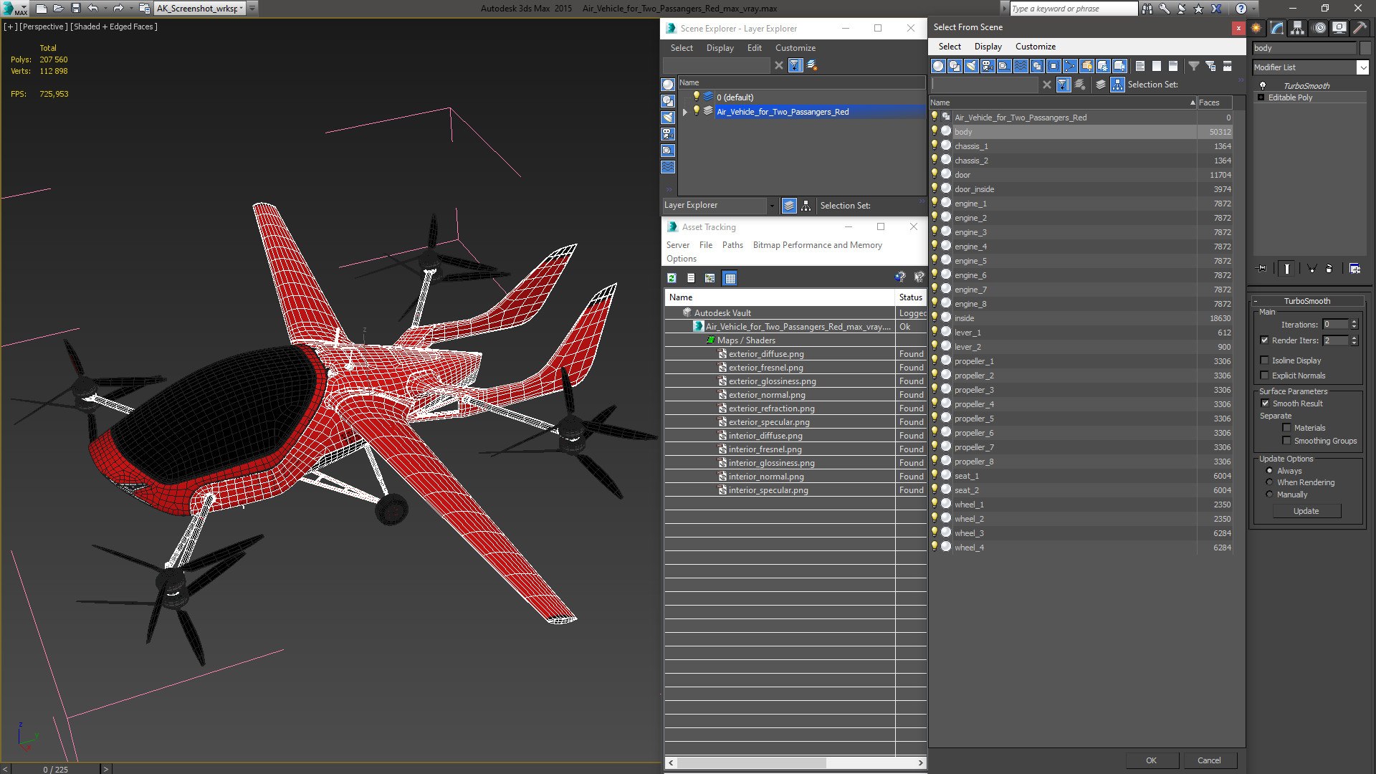The width and height of the screenshot is (1376, 774).
Task: Open the Hierarchy command panel tab
Action: pos(1298,28)
